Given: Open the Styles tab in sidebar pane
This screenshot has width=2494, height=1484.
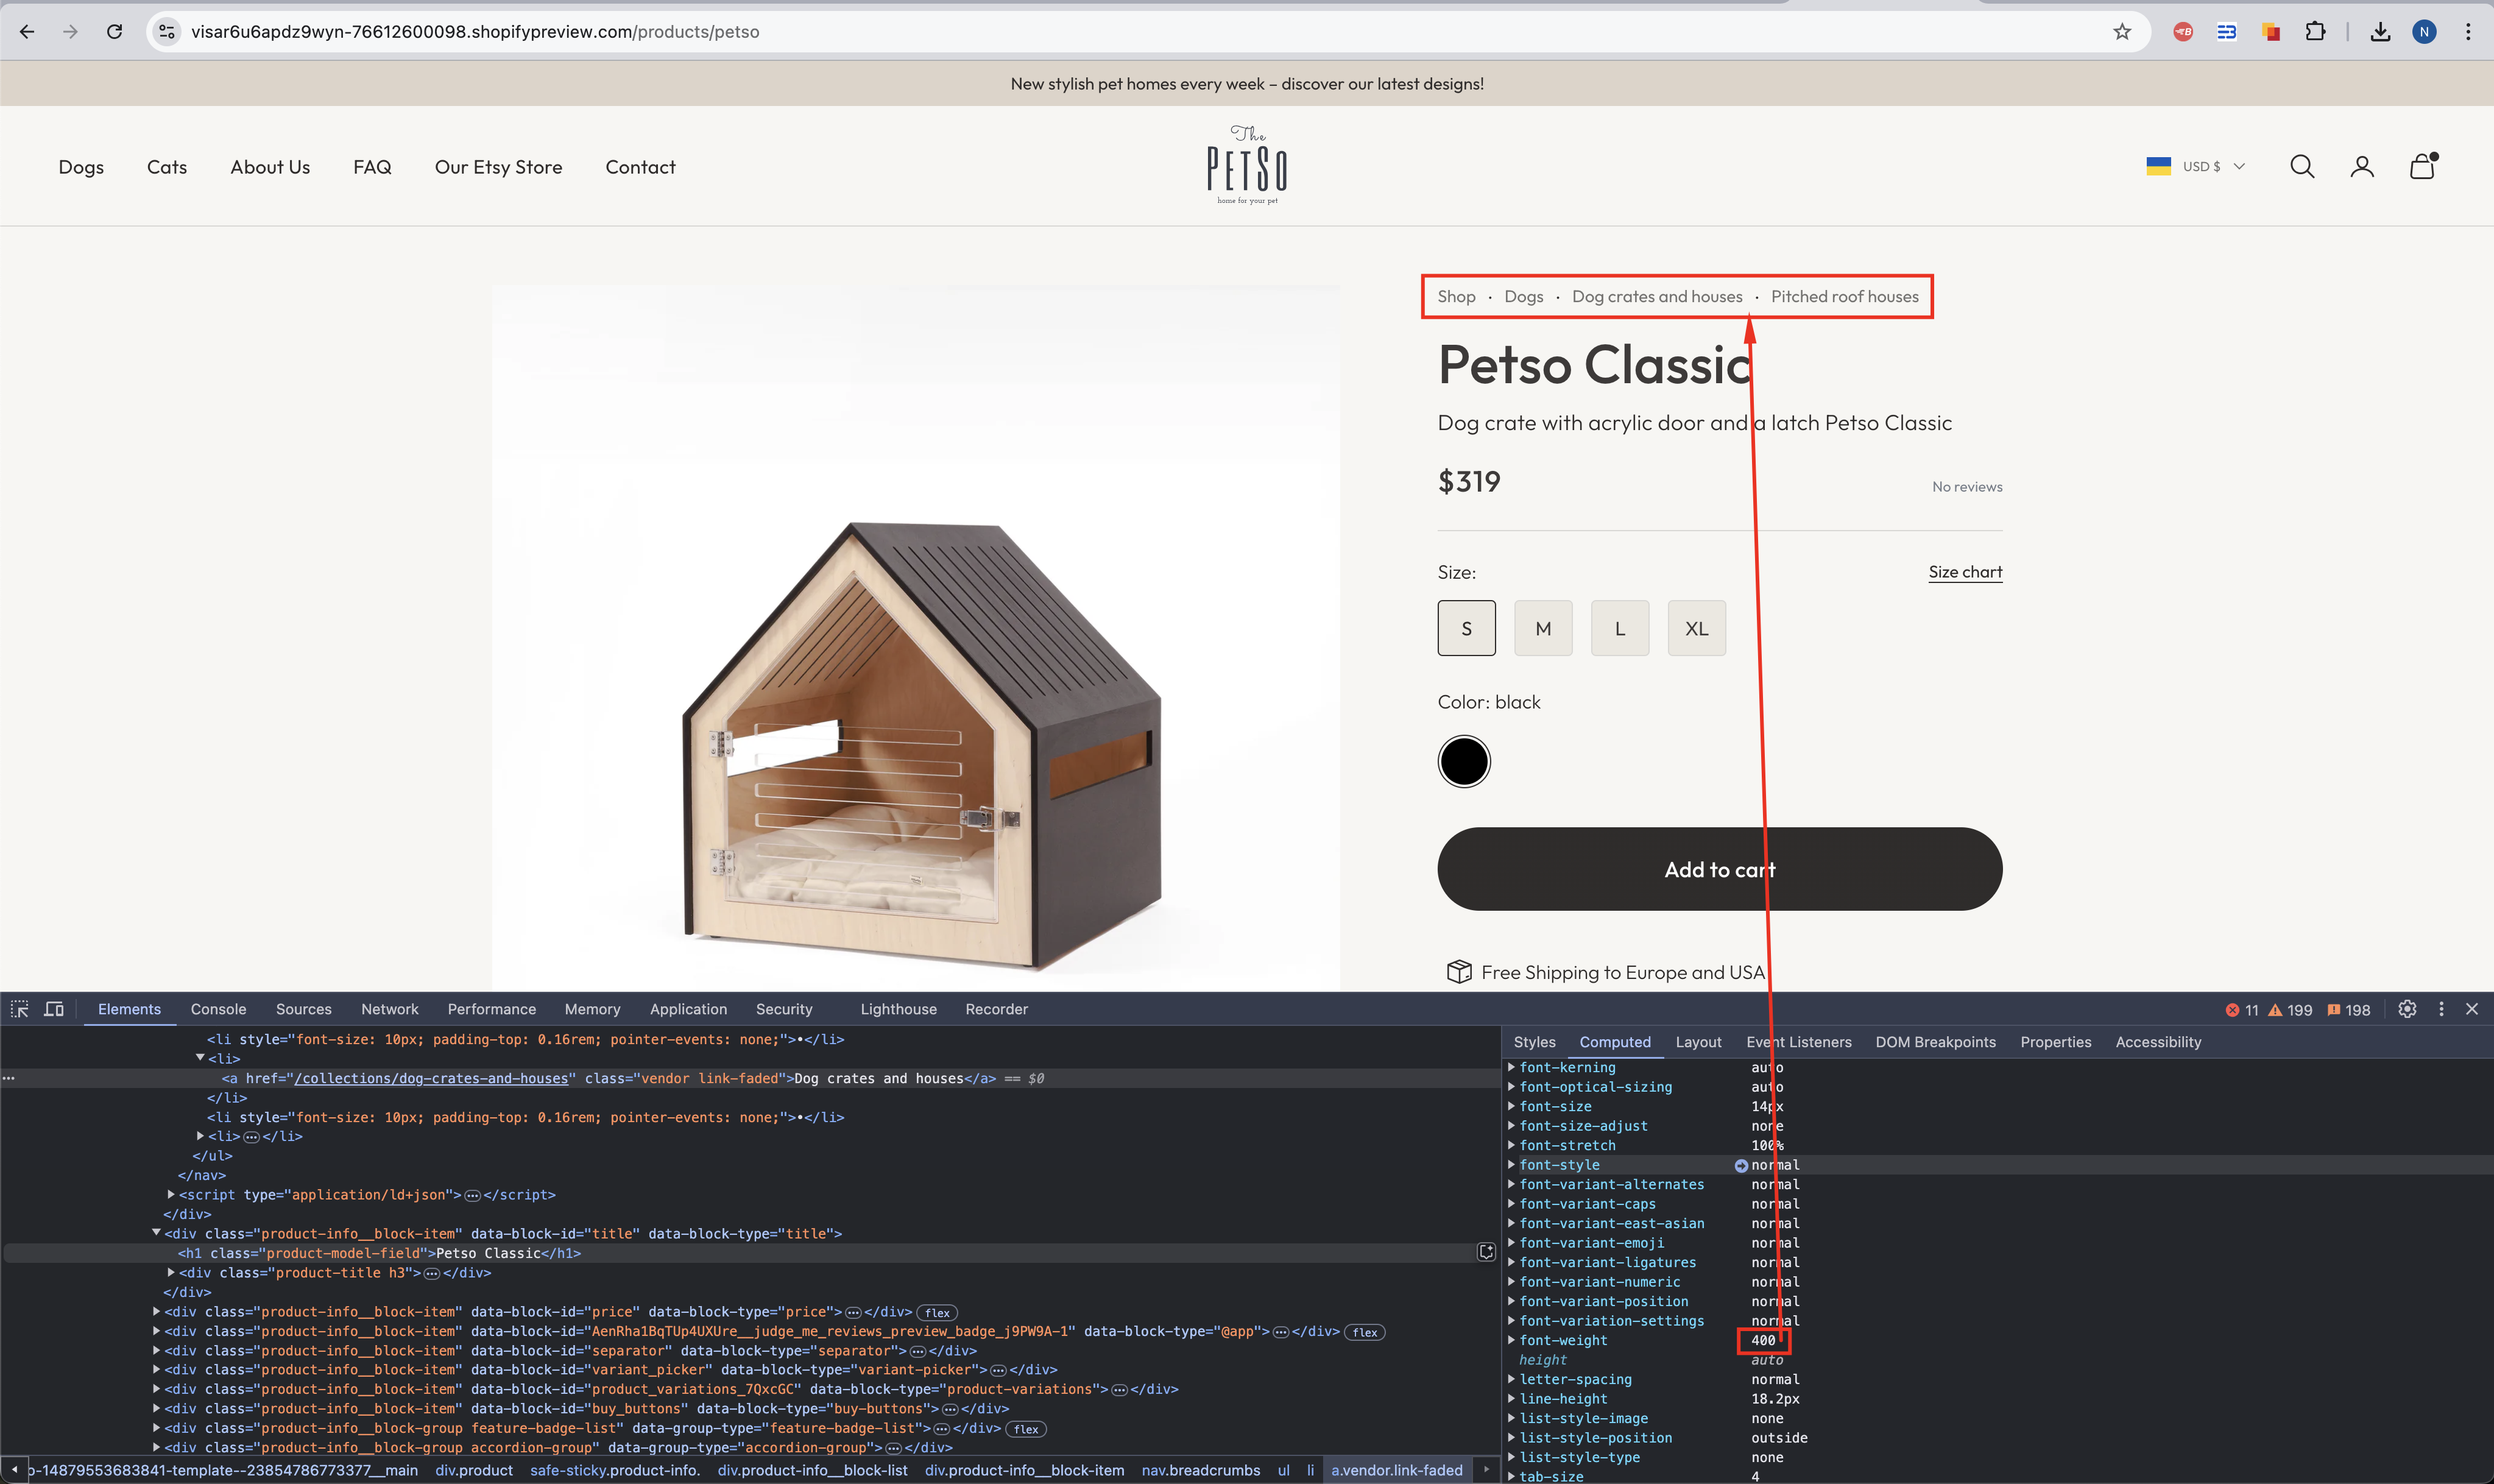Looking at the screenshot, I should pyautogui.click(x=1534, y=1042).
